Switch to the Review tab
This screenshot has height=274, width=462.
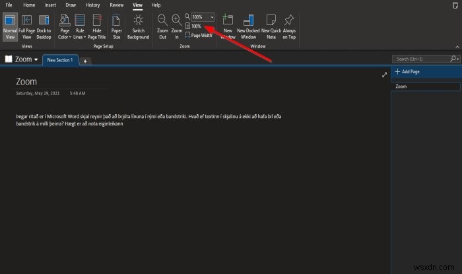pyautogui.click(x=117, y=5)
